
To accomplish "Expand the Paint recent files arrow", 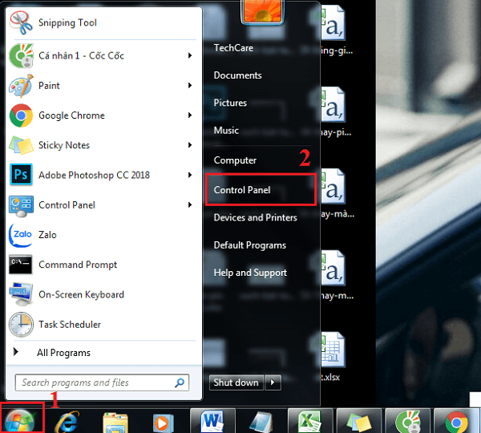I will coord(190,86).
